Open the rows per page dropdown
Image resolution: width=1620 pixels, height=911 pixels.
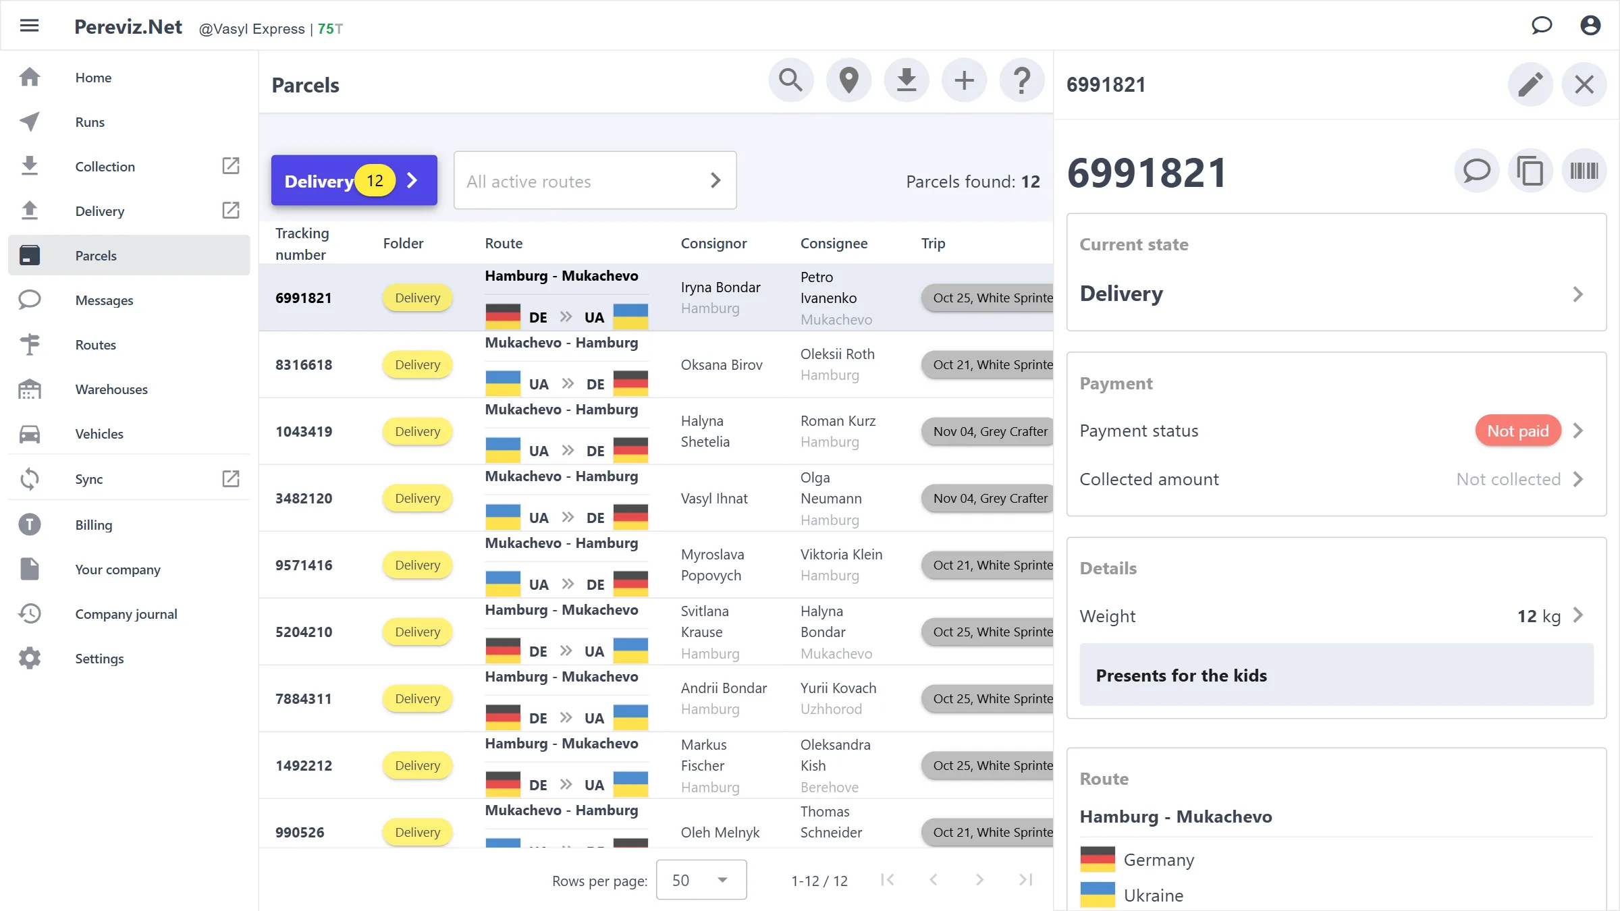click(701, 880)
